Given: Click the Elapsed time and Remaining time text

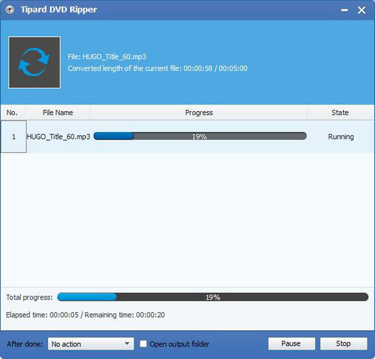Looking at the screenshot, I should pos(86,315).
